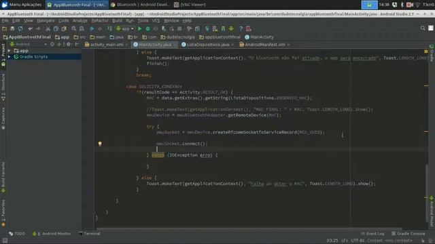
Task: Toggle the Favorites side panel
Action: pos(3,213)
